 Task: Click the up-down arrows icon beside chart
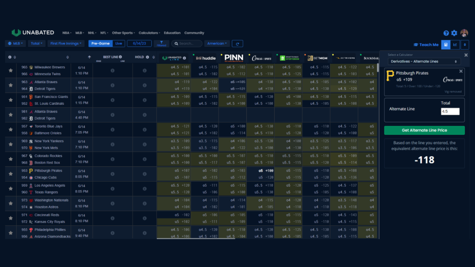pos(465,44)
